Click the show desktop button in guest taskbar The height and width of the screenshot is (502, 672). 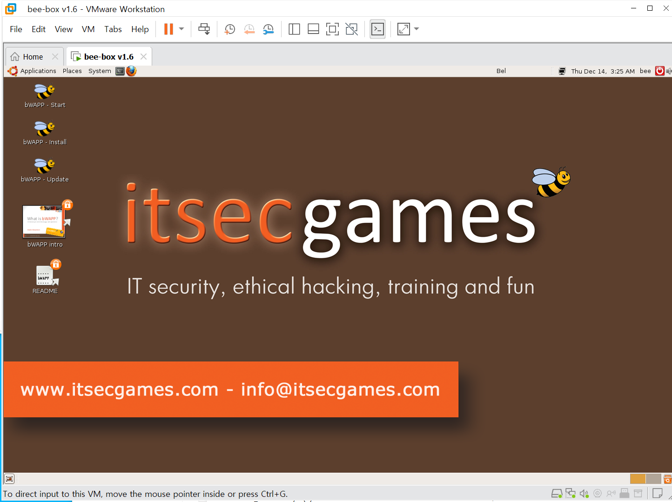tap(9, 478)
